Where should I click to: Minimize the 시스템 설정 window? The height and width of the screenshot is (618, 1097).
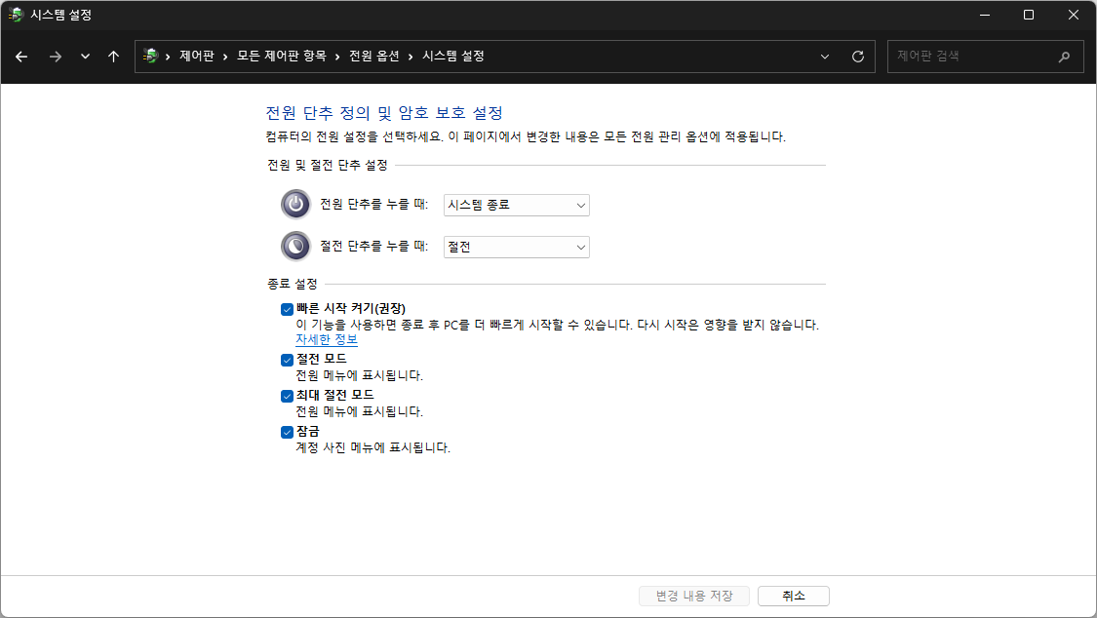[x=984, y=15]
